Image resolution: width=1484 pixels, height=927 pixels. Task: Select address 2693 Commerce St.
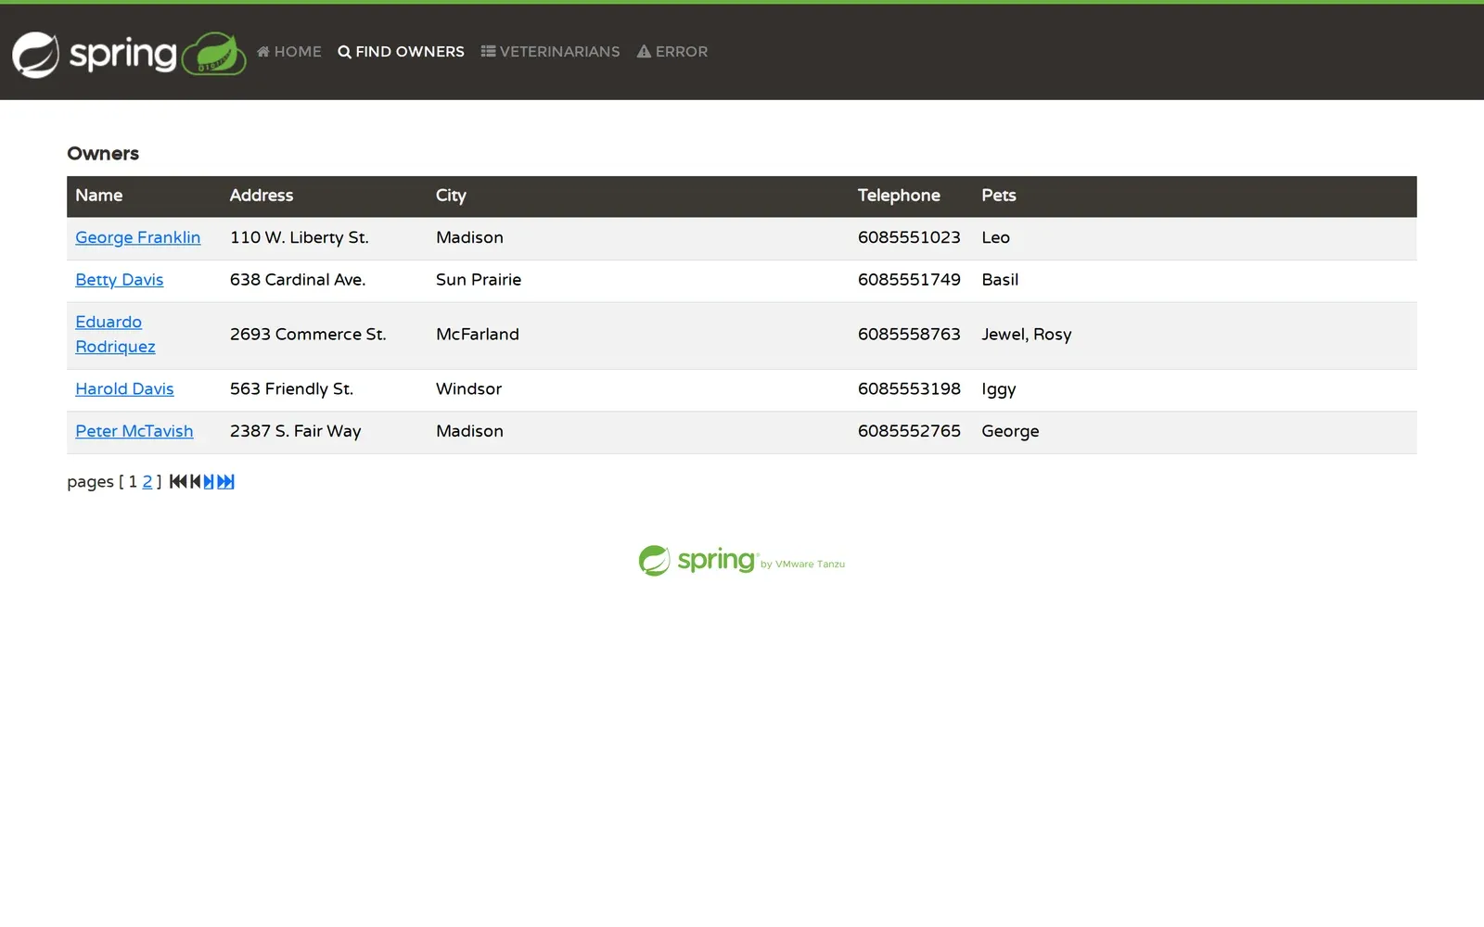click(x=308, y=335)
